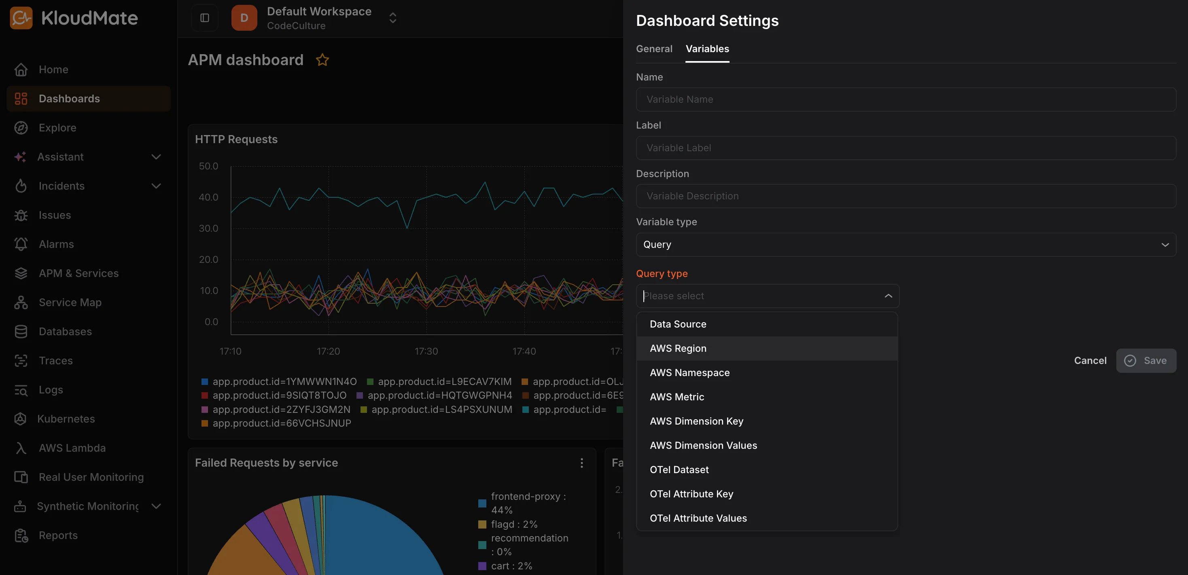Expand the Synthetic Monitoring submenu chevron
1188x575 pixels.
[156, 506]
